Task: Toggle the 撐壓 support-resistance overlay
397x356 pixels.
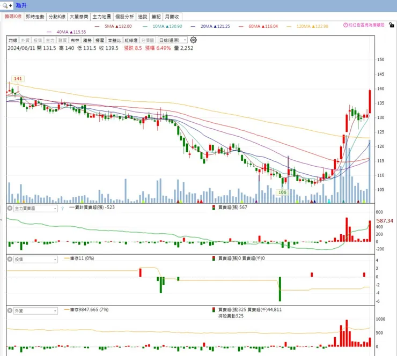Action: coord(99,40)
